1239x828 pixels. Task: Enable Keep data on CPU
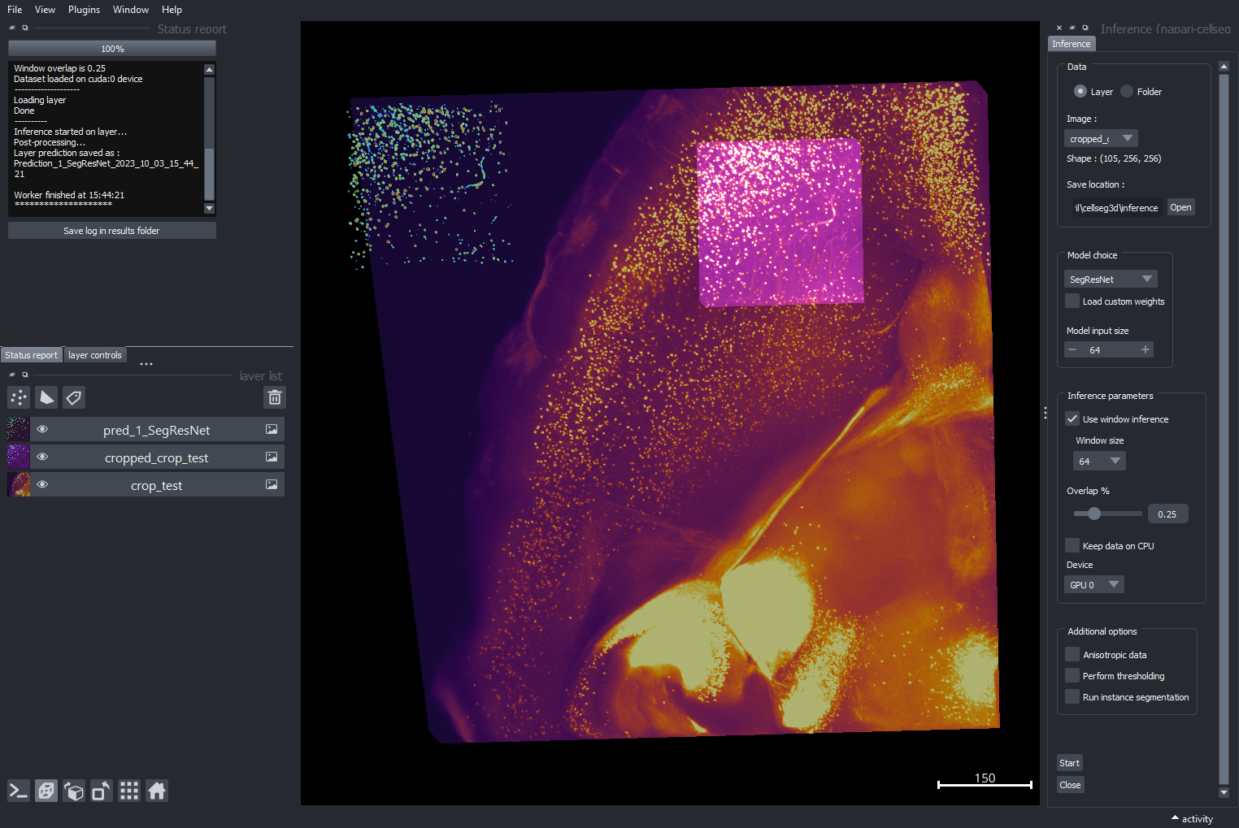[x=1072, y=545]
